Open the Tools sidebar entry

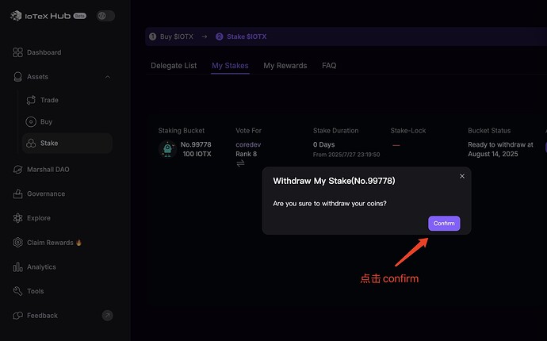point(35,291)
